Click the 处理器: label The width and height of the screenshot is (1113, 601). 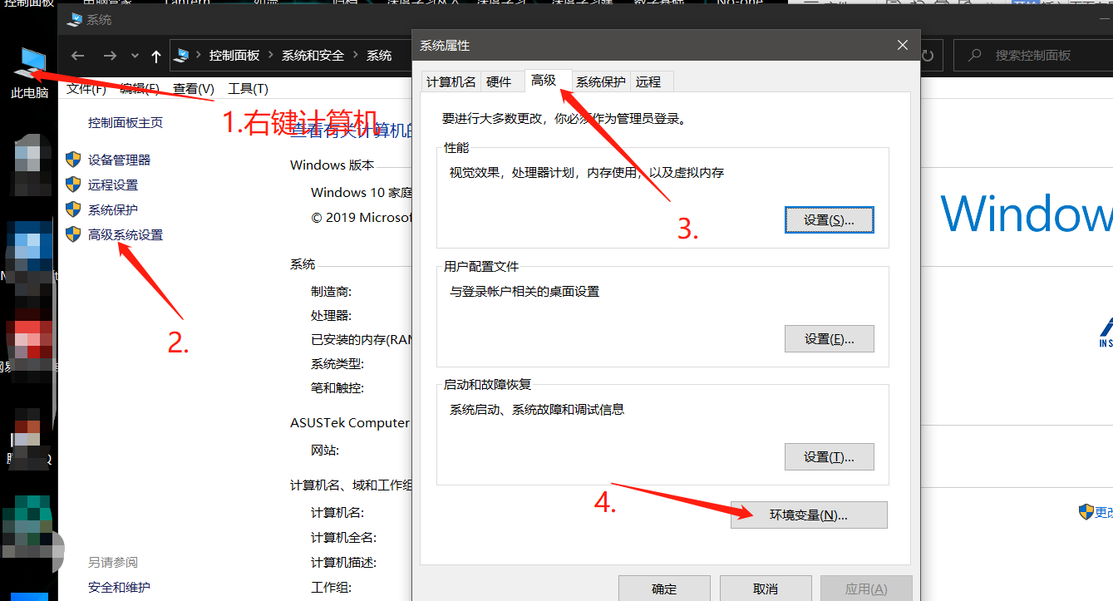(331, 316)
